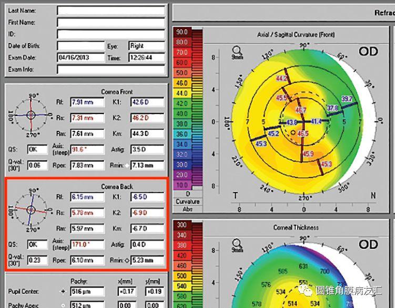Click Cornea Front Km value 44.3 D
Viewport: 395px width, 308px height.
pos(147,134)
